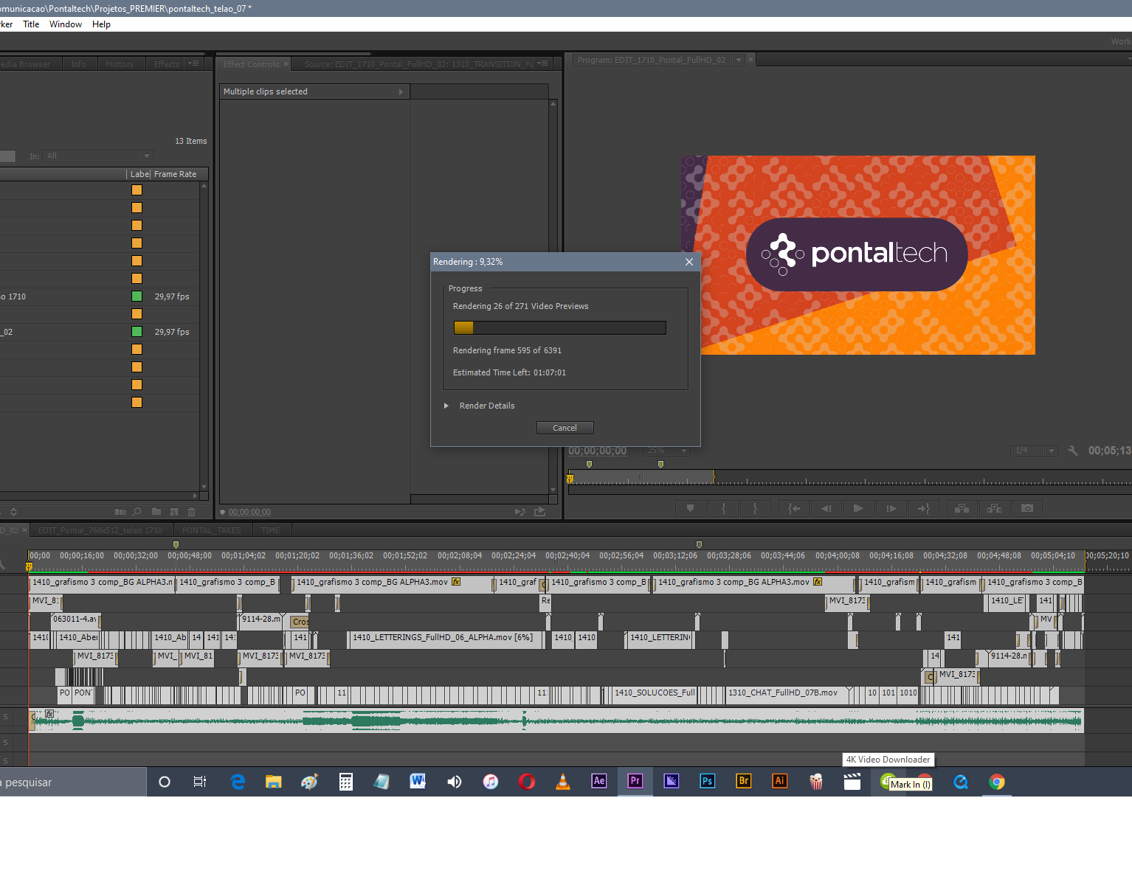Image resolution: width=1132 pixels, height=885 pixels.
Task: Open the 1/4 playback resolution dropdown
Action: tap(1033, 451)
